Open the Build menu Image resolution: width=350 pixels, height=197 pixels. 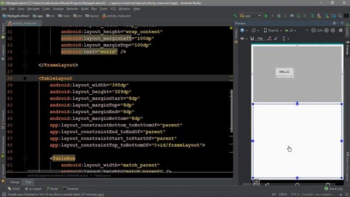[x=85, y=9]
